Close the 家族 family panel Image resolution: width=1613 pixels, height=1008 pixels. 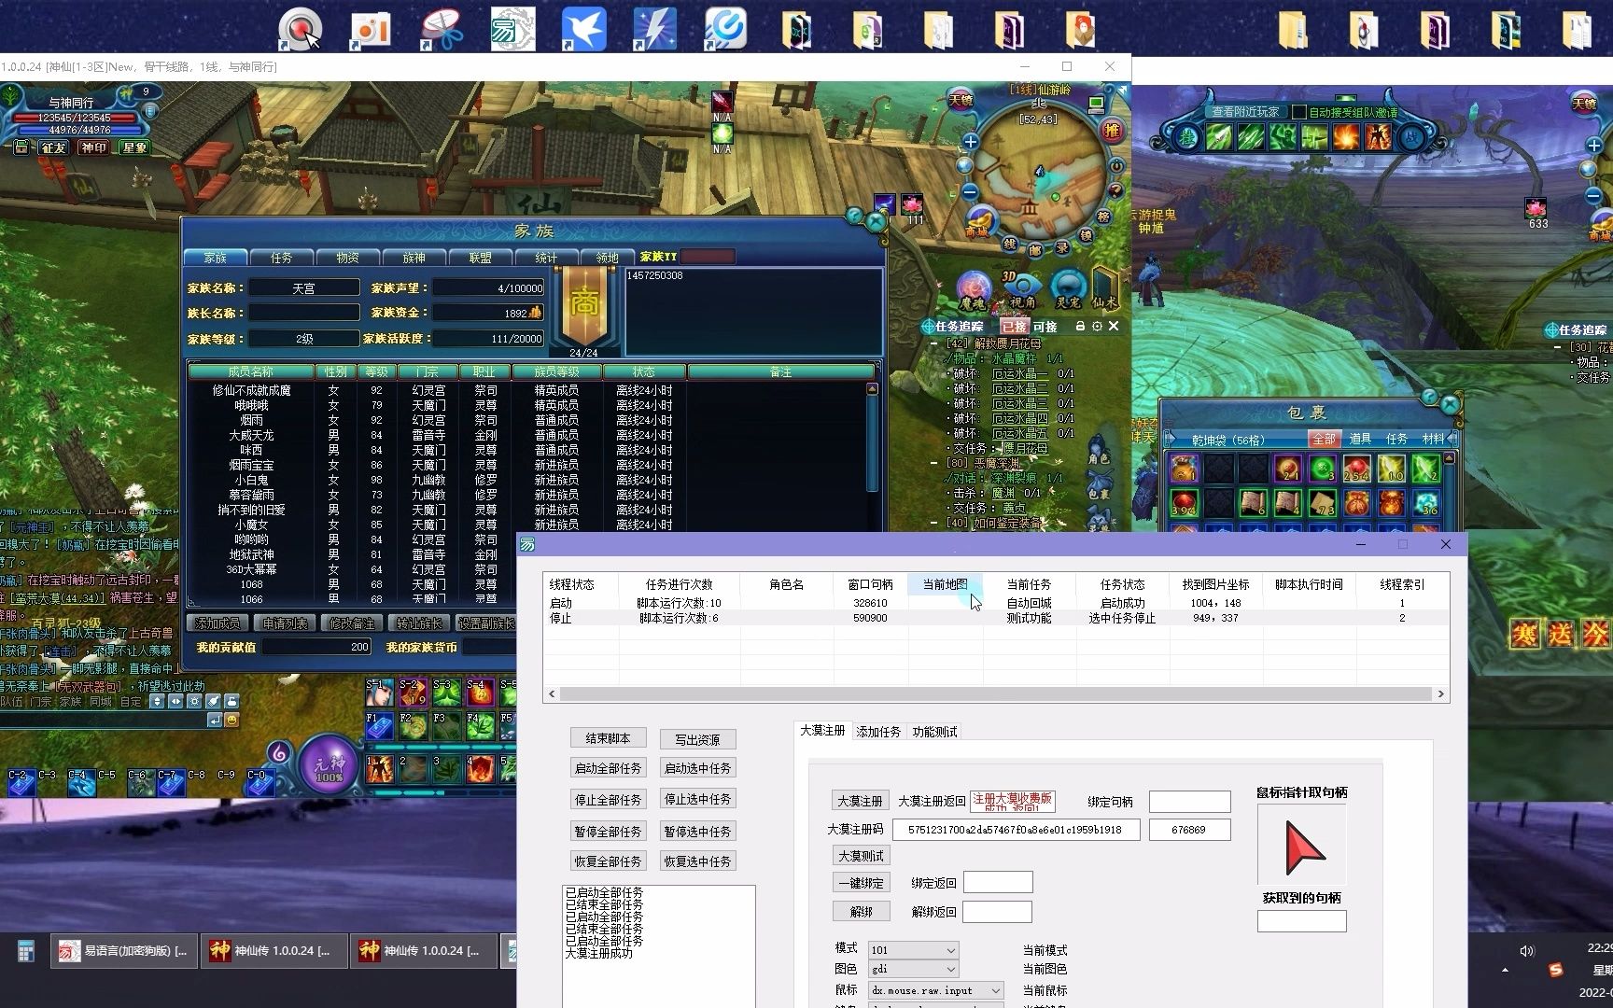point(875,222)
